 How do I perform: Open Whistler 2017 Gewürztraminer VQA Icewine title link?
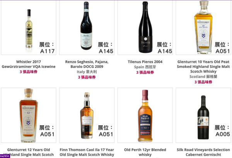29,64
